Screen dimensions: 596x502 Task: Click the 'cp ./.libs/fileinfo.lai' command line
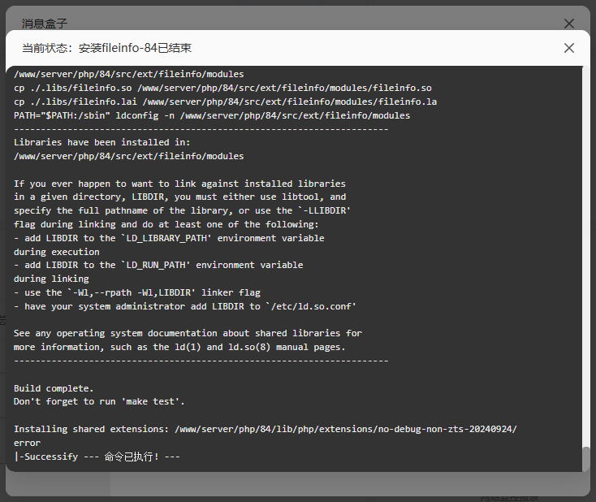click(226, 102)
